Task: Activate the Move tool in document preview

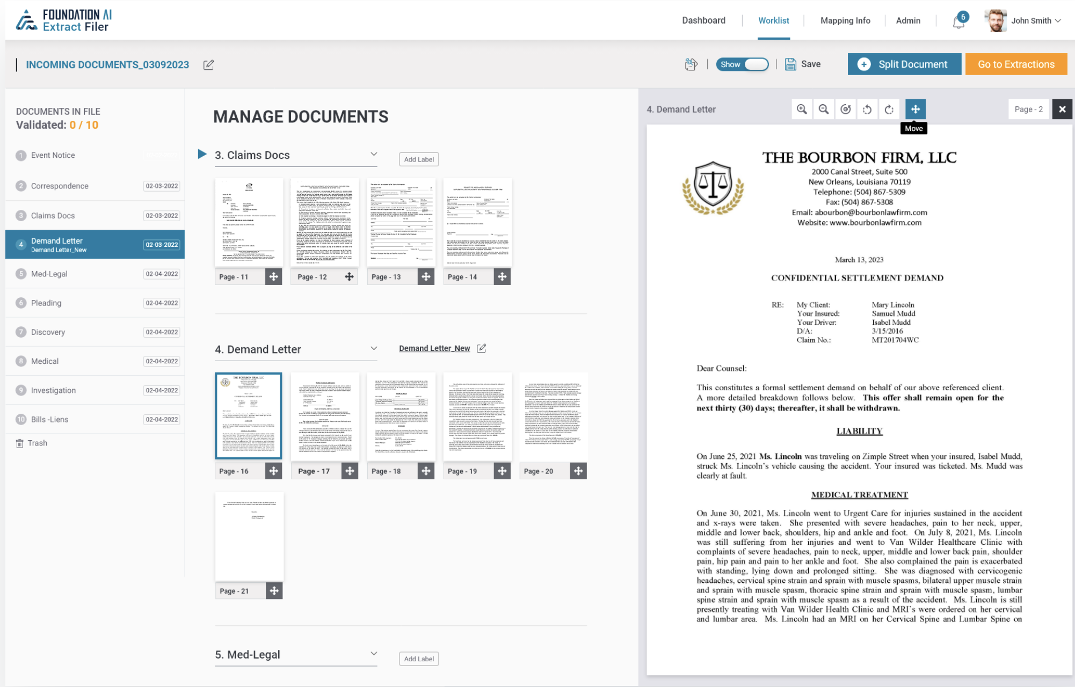Action: point(915,109)
